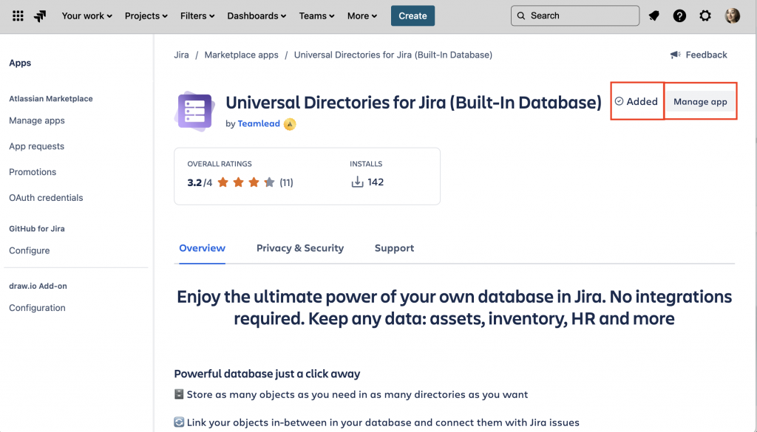Click 'Powerful database just a click away' heading
This screenshot has width=757, height=432.
click(267, 374)
